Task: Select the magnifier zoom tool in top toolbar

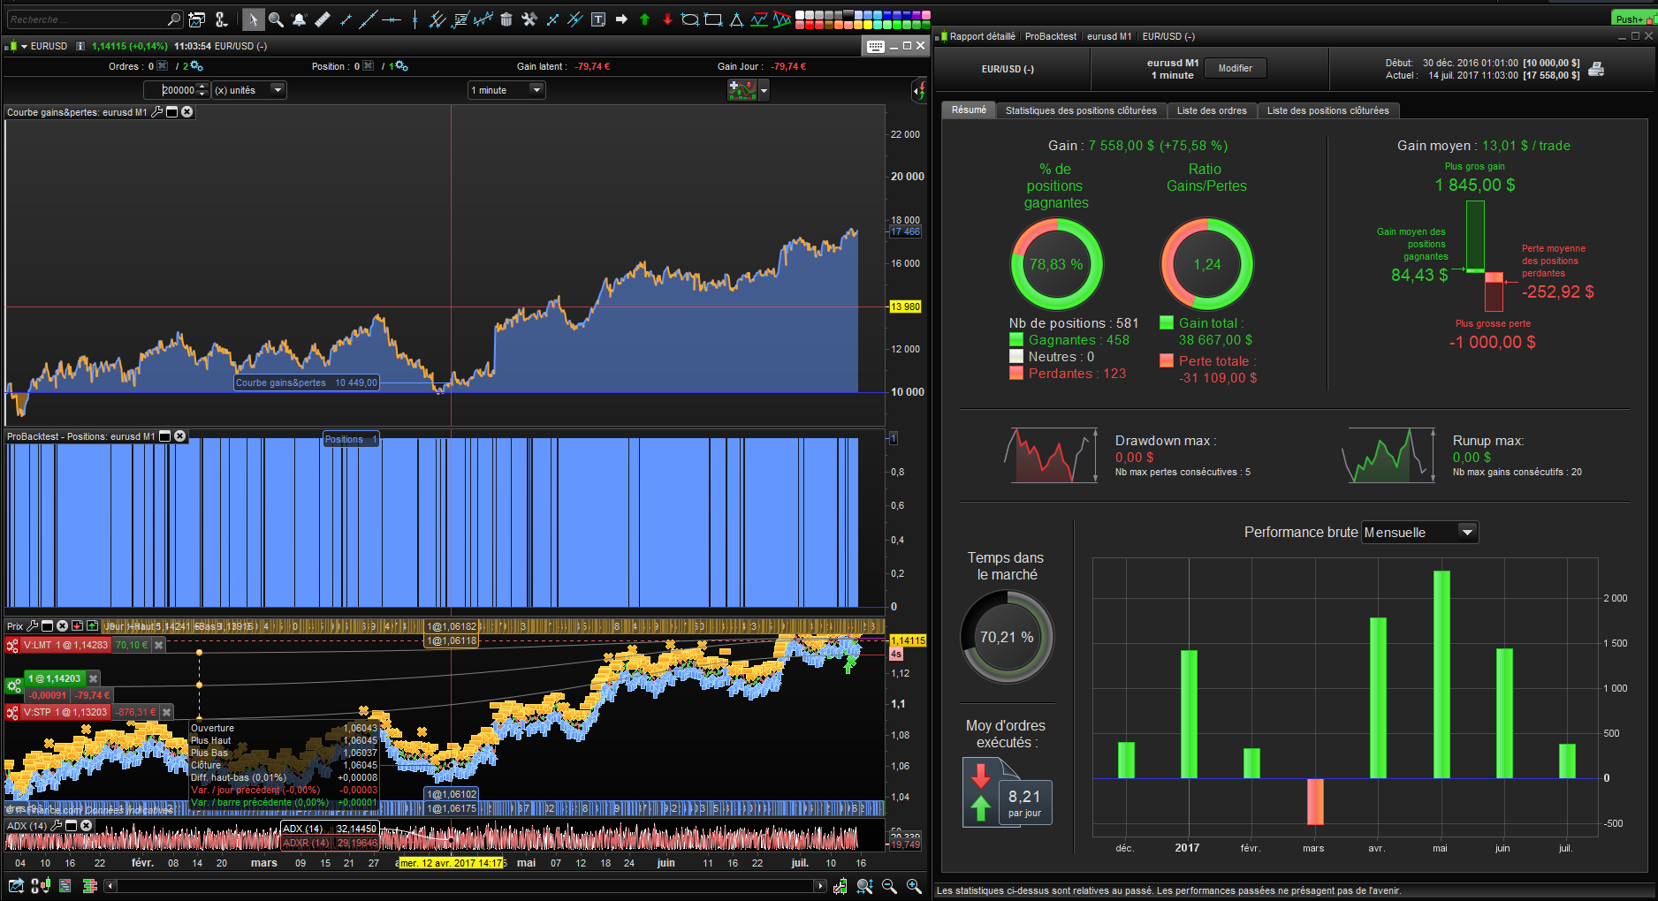Action: pos(276,19)
